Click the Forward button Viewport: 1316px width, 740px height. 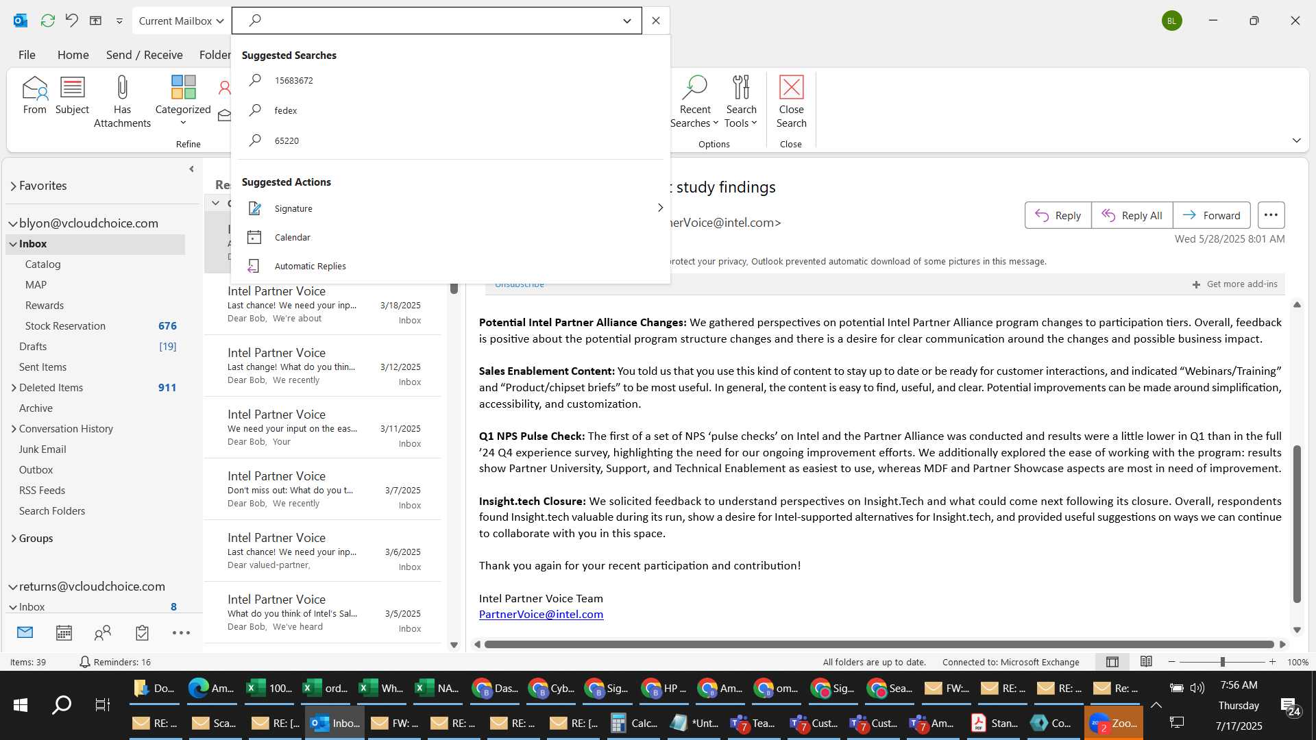[x=1211, y=215]
